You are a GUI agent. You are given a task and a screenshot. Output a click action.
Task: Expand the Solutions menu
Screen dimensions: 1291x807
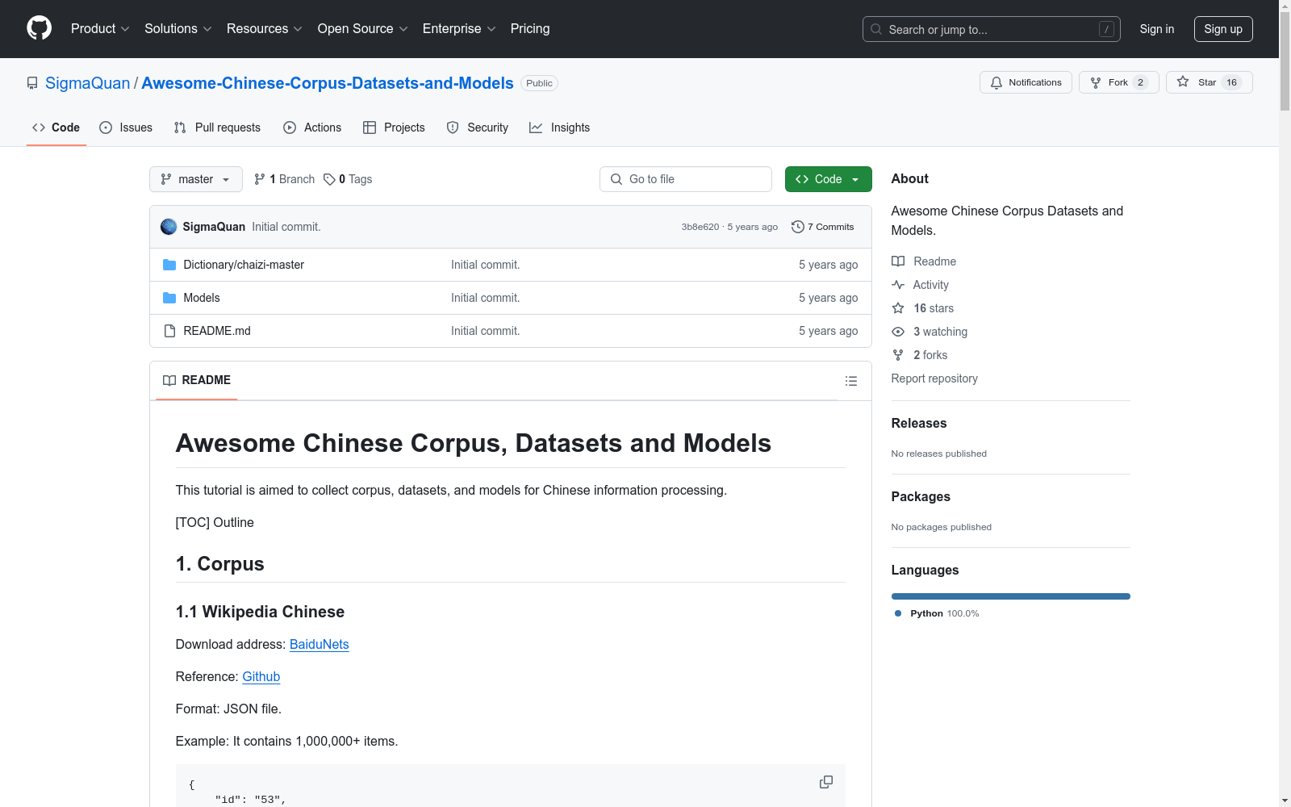[178, 29]
